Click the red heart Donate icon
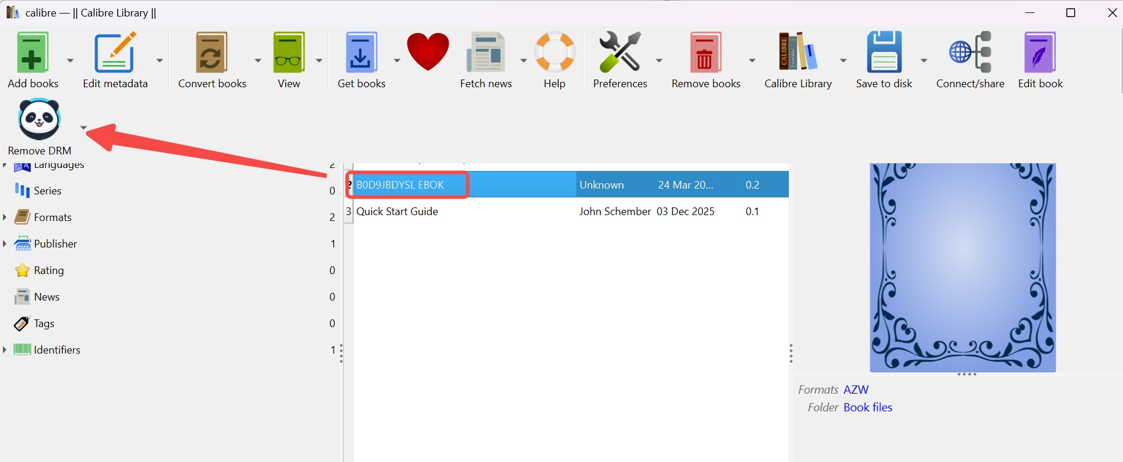The image size is (1123, 462). (428, 52)
